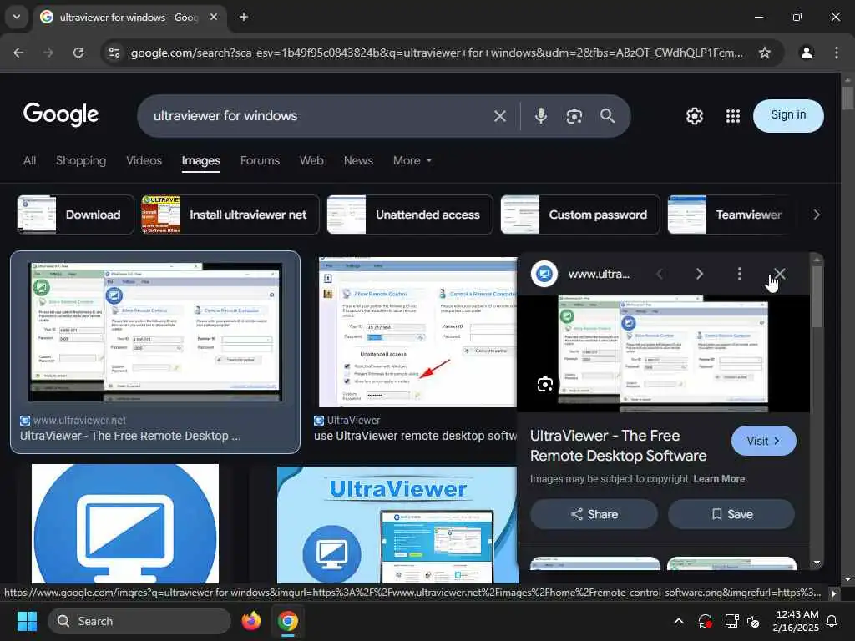Open the blue UltraViewer monitor logo thumbnail
This screenshot has height=641, width=855.
[125, 524]
